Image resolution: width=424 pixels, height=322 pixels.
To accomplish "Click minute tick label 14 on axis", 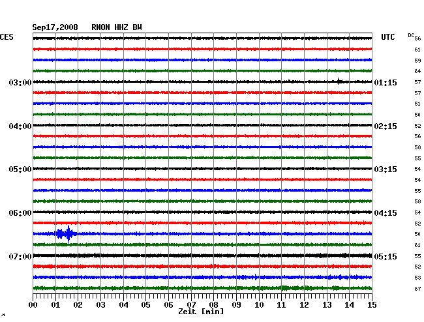I will coord(349,305).
